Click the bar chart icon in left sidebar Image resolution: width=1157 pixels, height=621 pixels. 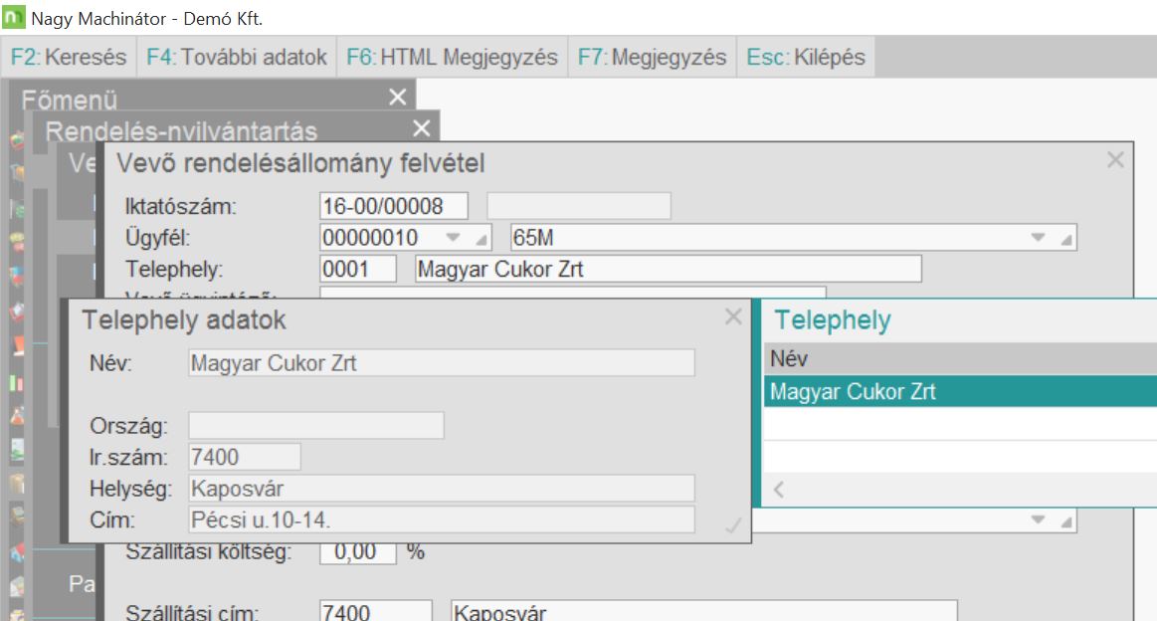click(x=17, y=382)
